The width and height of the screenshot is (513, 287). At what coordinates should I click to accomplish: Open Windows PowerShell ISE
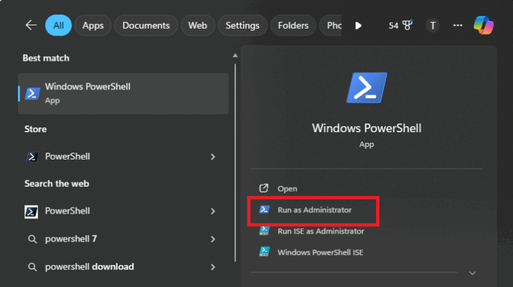click(x=321, y=252)
